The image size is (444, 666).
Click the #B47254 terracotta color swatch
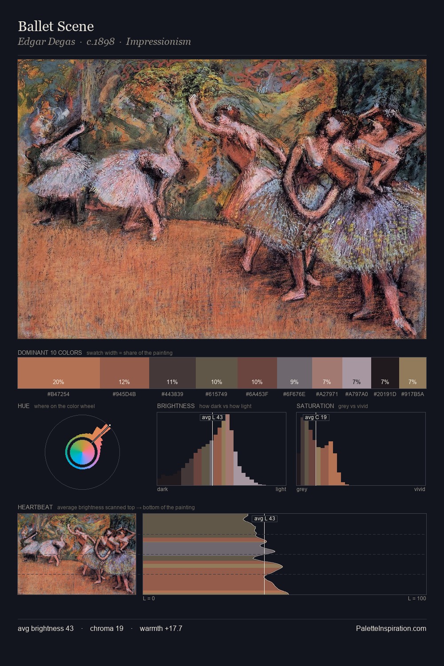point(59,373)
